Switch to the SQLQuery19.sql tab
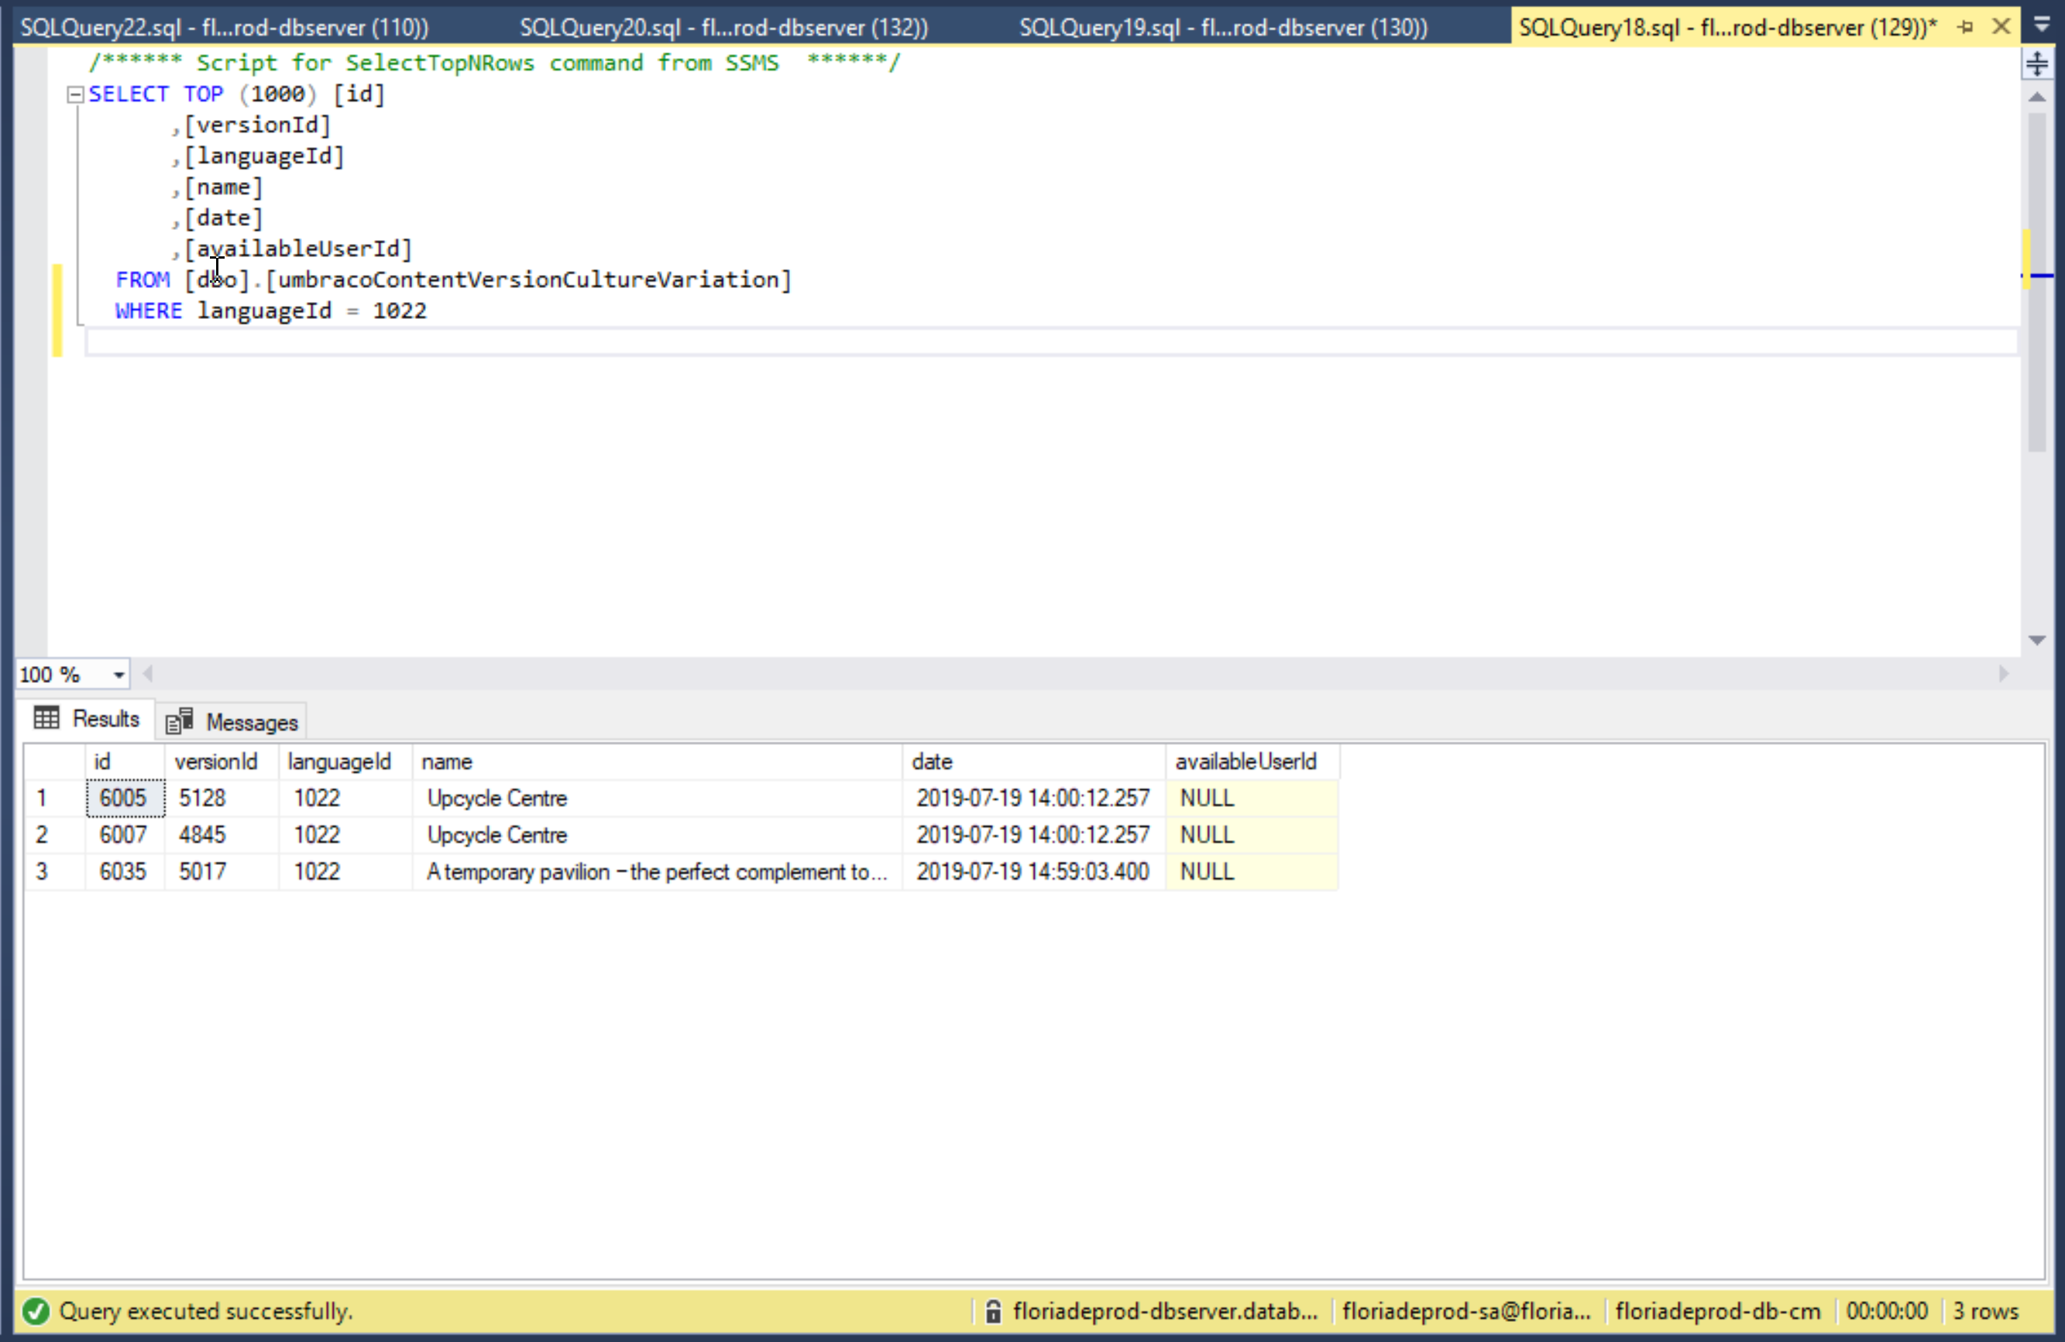Screen dimensions: 2065x1342 point(1223,26)
